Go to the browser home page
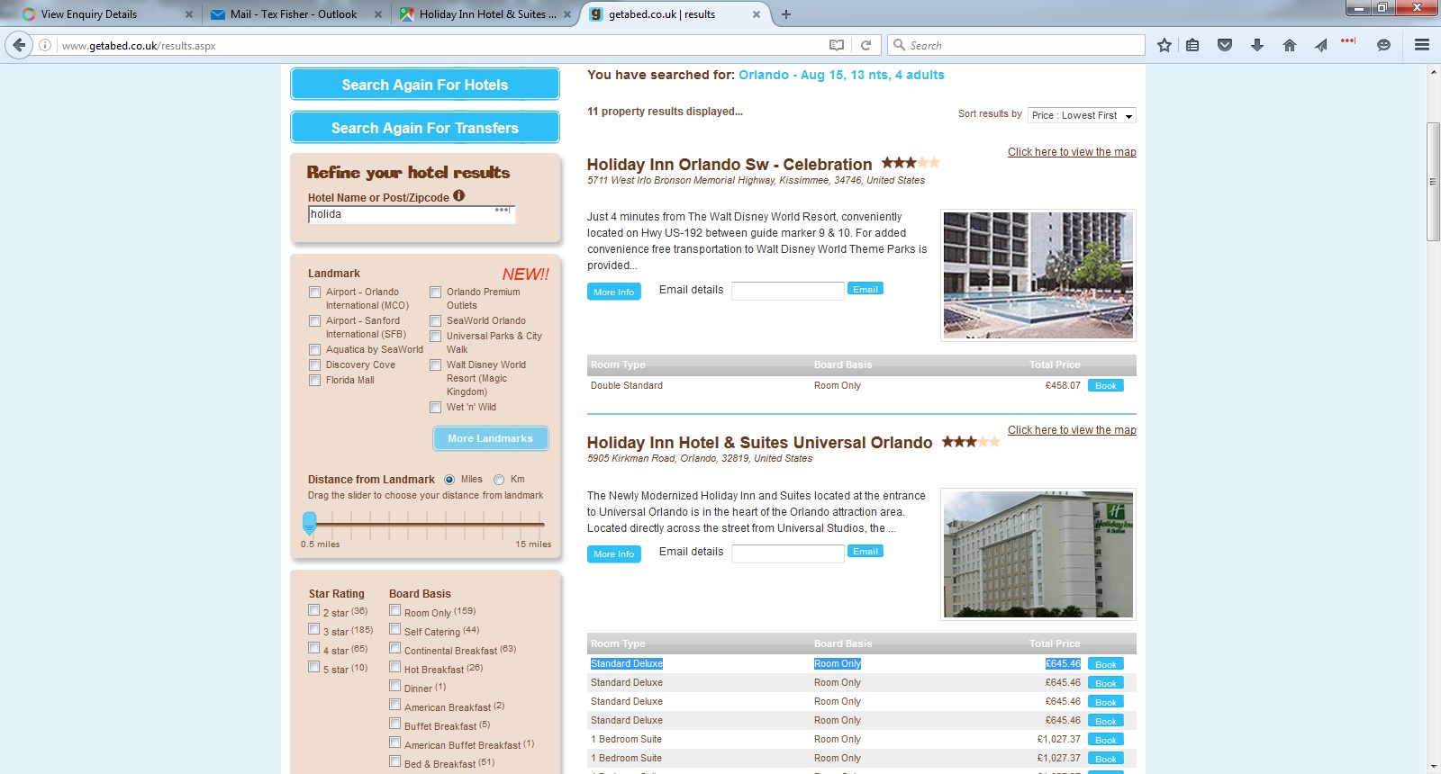Viewport: 1441px width, 774px height. 1290,45
